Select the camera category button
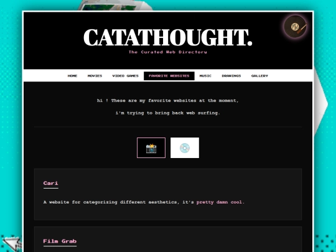The height and width of the screenshot is (252, 336). [x=151, y=148]
